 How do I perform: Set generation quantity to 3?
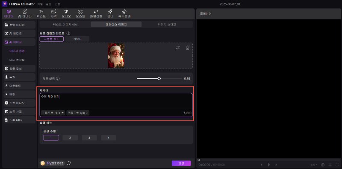[89, 138]
